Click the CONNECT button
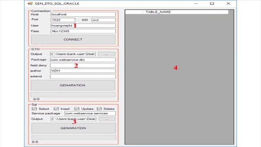The image size is (261, 147). [x=73, y=40]
